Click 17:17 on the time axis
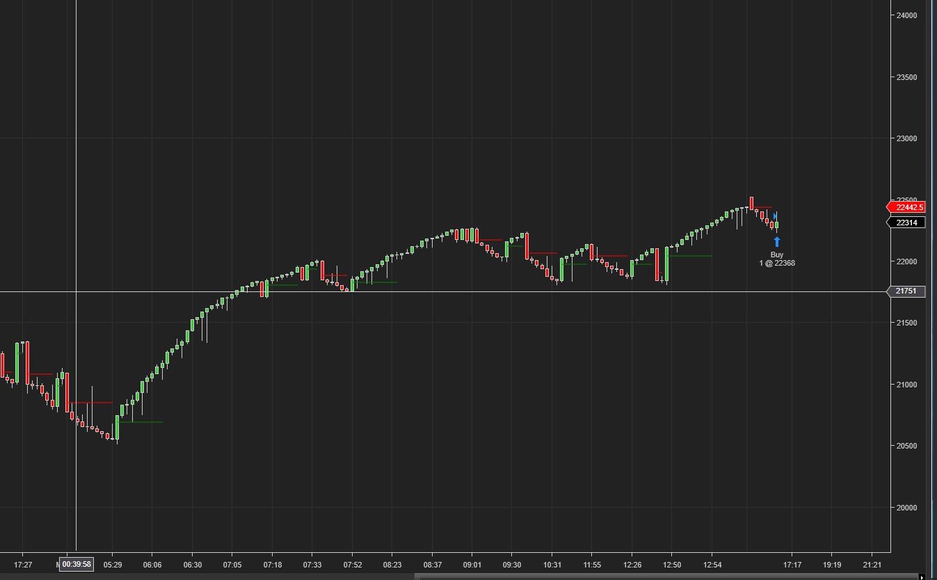The height and width of the screenshot is (580, 937). point(792,565)
